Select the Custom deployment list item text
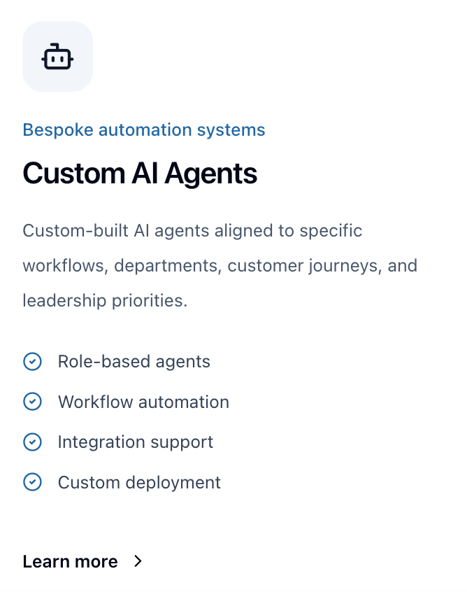467x592 pixels. [x=139, y=482]
